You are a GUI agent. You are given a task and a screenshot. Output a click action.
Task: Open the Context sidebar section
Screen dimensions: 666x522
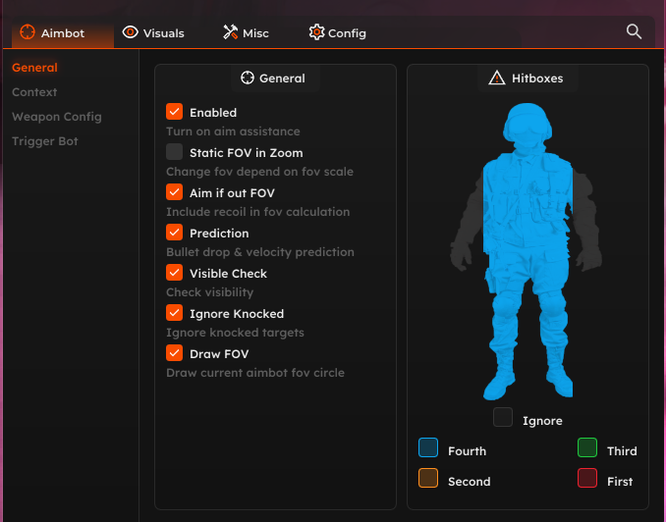(x=34, y=92)
